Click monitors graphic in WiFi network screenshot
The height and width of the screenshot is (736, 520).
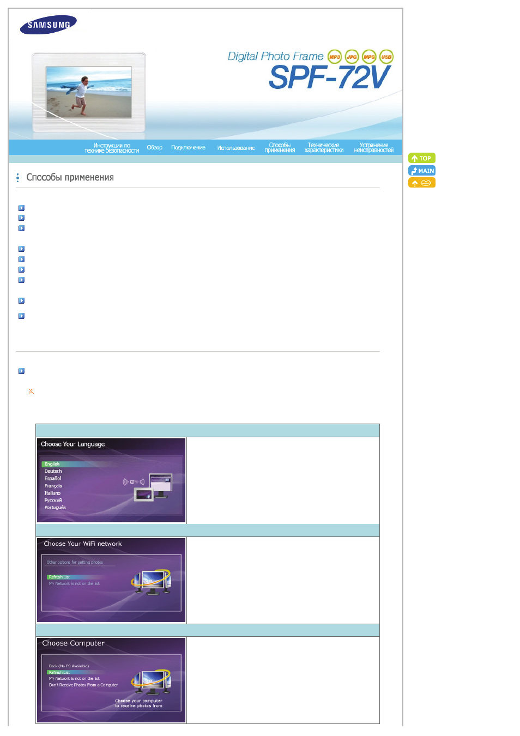click(152, 582)
